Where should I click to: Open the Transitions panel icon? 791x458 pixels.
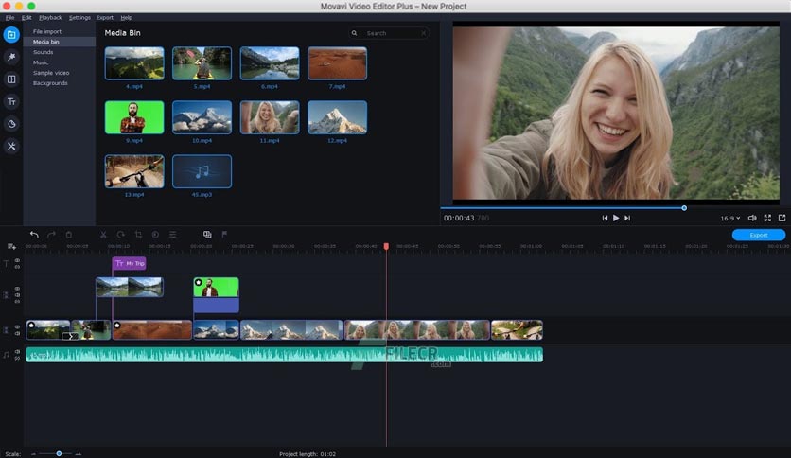pyautogui.click(x=11, y=79)
